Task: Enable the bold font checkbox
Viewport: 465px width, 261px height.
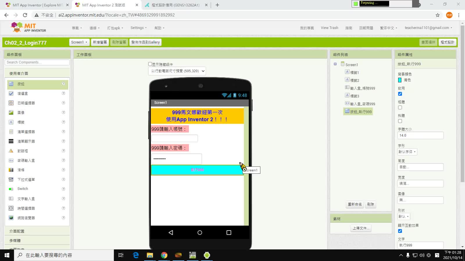Action: coord(400,107)
